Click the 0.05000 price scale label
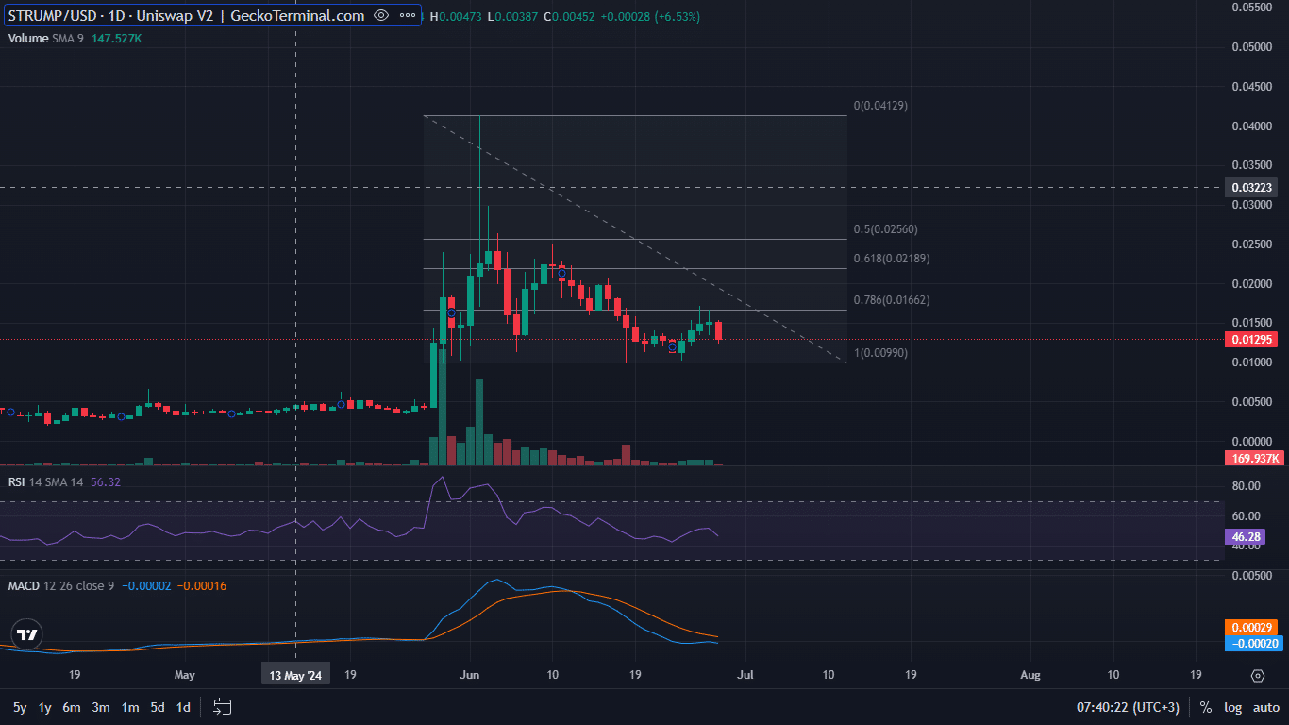Viewport: 1289px width, 725px height. point(1251,47)
